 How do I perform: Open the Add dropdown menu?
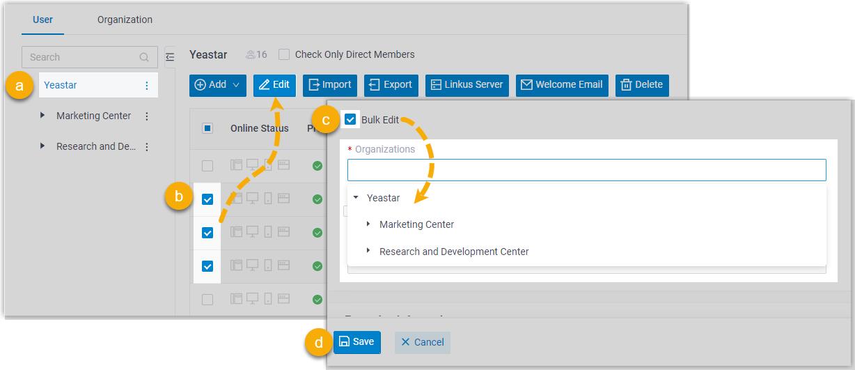(218, 85)
